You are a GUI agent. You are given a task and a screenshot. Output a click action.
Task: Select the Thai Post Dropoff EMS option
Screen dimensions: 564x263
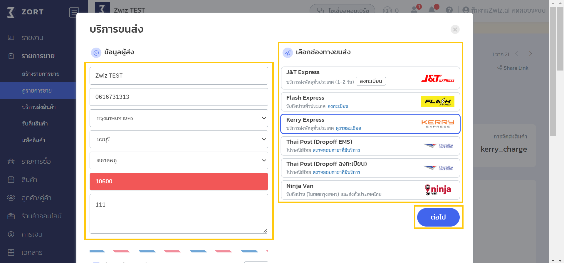click(x=370, y=146)
